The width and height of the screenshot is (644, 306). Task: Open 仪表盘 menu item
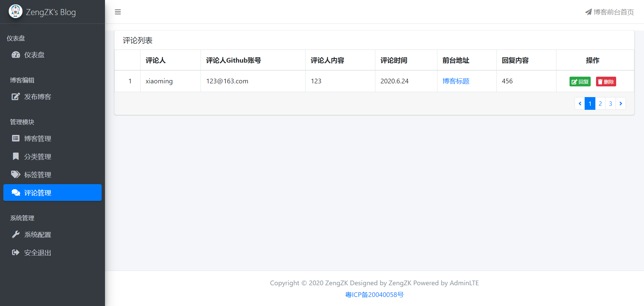coord(52,55)
